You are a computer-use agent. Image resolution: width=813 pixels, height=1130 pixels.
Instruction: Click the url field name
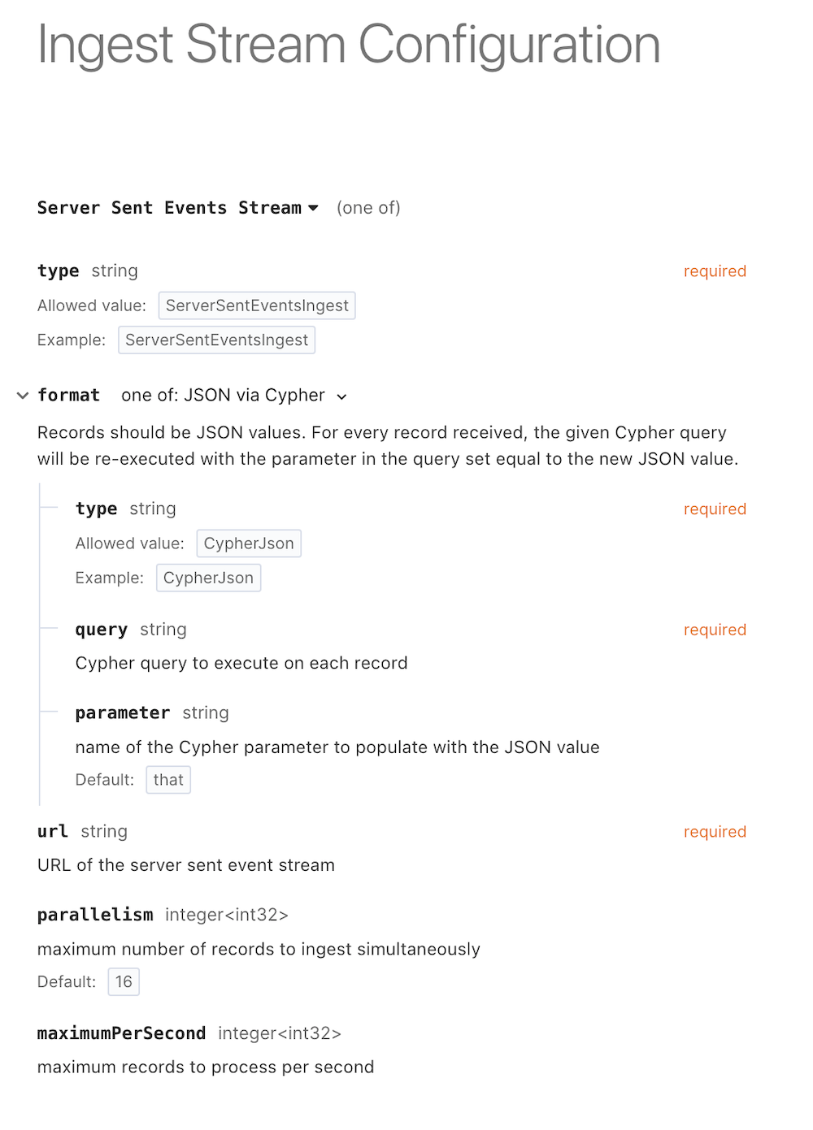pos(52,831)
